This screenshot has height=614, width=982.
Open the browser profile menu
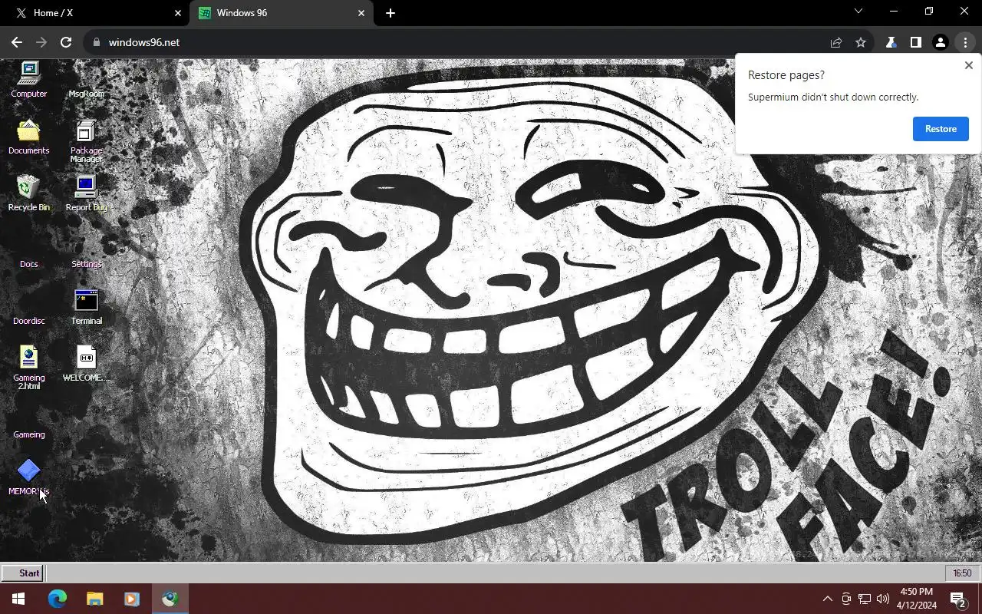tap(940, 42)
